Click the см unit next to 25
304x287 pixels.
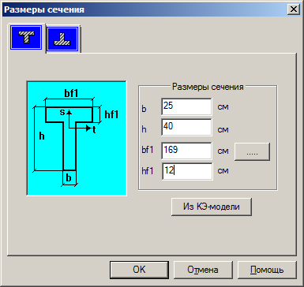click(x=223, y=107)
